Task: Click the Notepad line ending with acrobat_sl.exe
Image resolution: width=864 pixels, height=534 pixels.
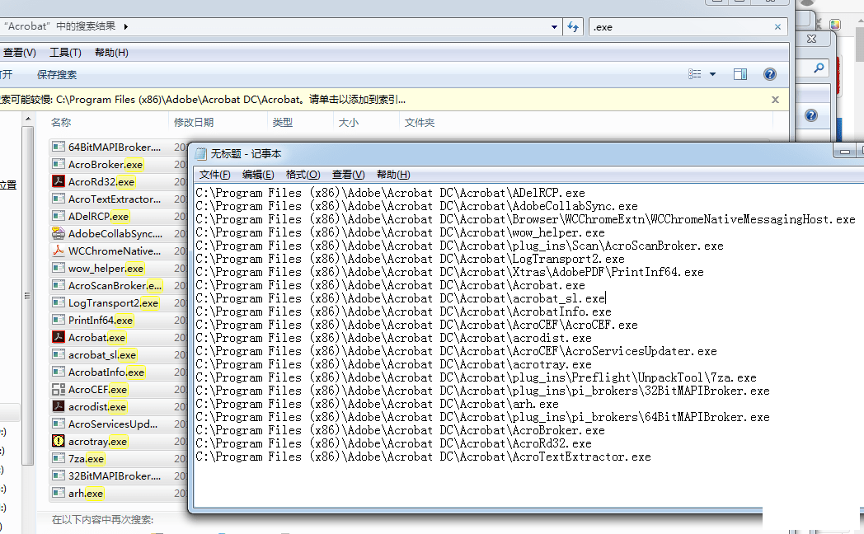Action: click(401, 298)
